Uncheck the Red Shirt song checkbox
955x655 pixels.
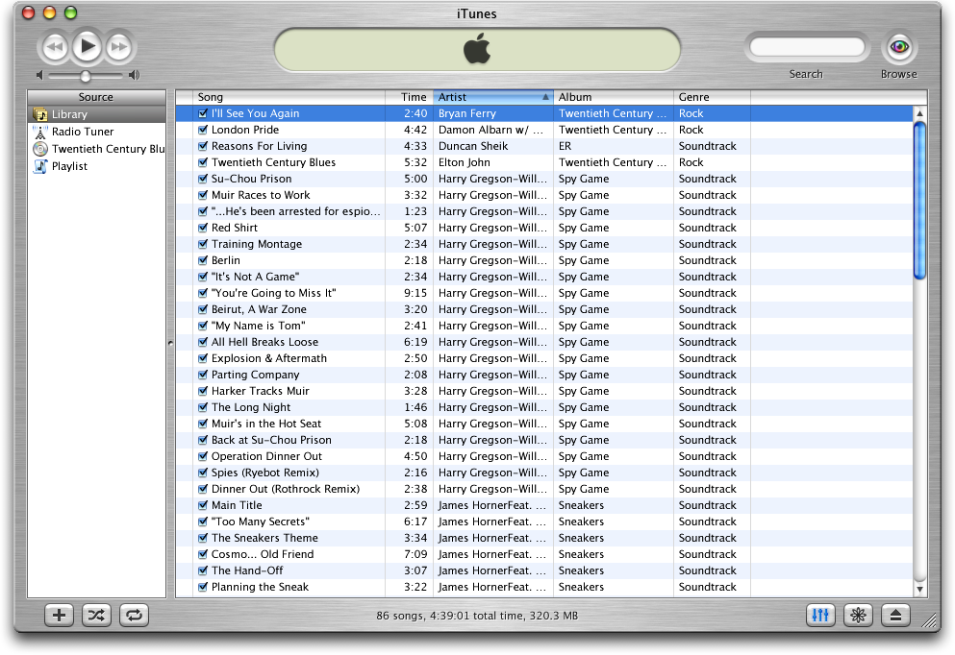203,228
